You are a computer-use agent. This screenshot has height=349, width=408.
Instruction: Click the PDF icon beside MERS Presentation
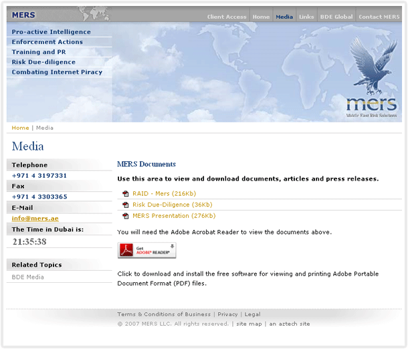126,216
